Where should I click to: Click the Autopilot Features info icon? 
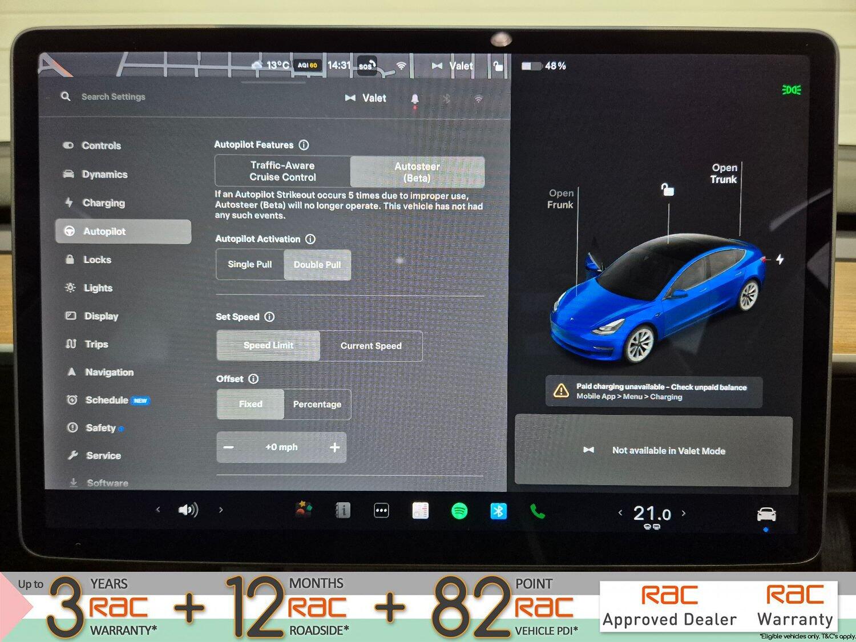[304, 145]
